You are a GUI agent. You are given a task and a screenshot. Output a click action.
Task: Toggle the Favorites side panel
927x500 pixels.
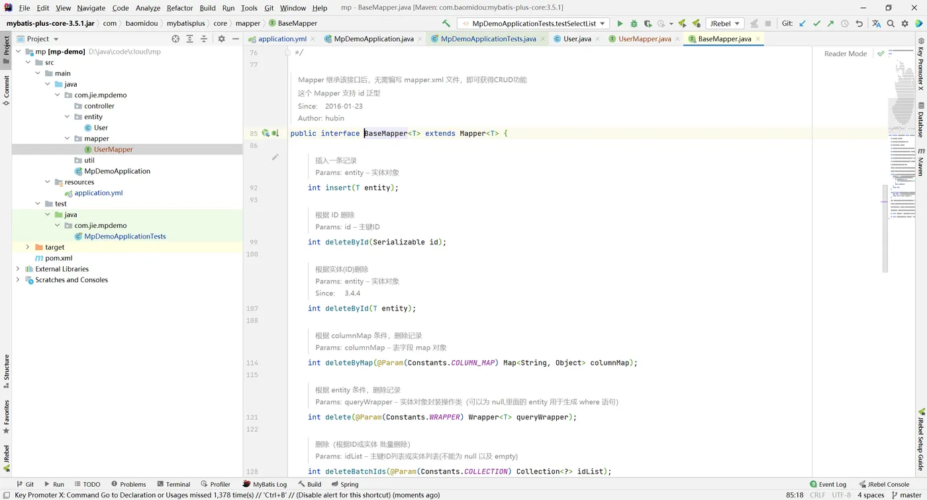click(7, 417)
